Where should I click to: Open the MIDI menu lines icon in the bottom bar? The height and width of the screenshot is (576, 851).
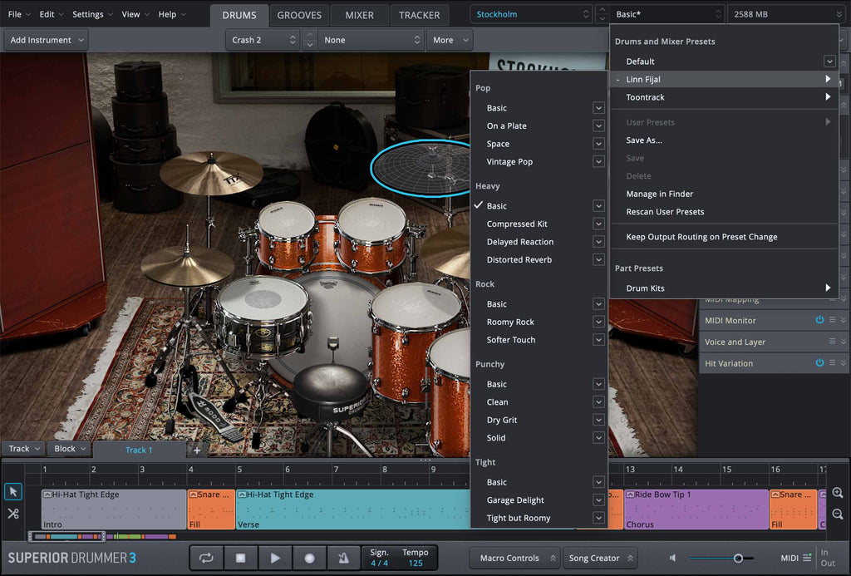(x=807, y=558)
